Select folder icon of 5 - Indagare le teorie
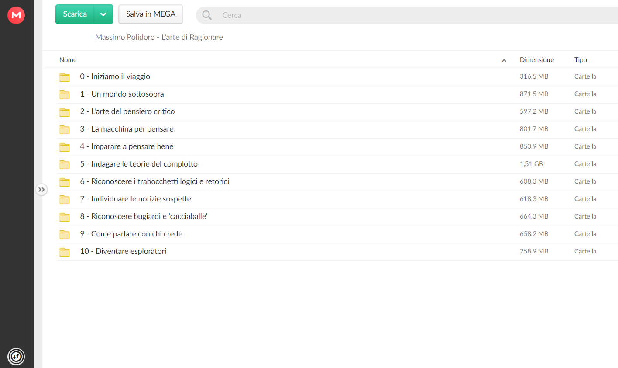 65,165
